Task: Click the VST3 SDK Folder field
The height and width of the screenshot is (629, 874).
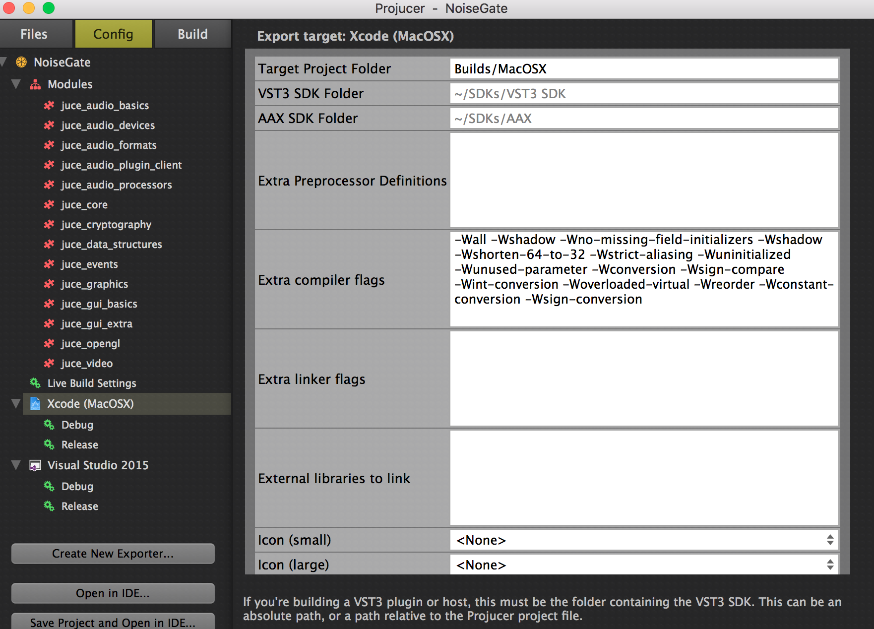Action: tap(644, 93)
